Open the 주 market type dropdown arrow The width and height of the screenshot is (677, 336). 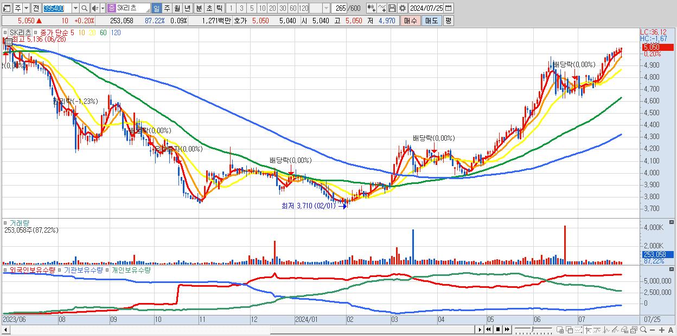pos(26,9)
